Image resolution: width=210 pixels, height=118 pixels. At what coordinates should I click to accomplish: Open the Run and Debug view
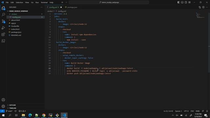[x=3, y=28]
